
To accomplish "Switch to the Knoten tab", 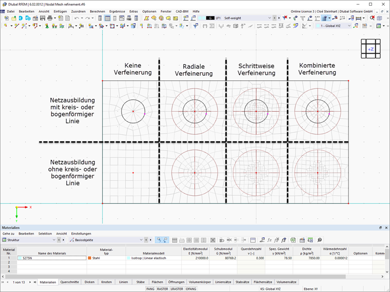I will pos(106,282).
